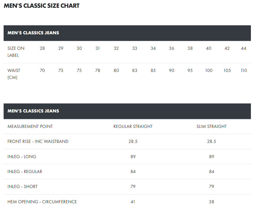Image resolution: width=254 pixels, height=212 pixels.
Task: Click the waist value 110
Action: 243,70
